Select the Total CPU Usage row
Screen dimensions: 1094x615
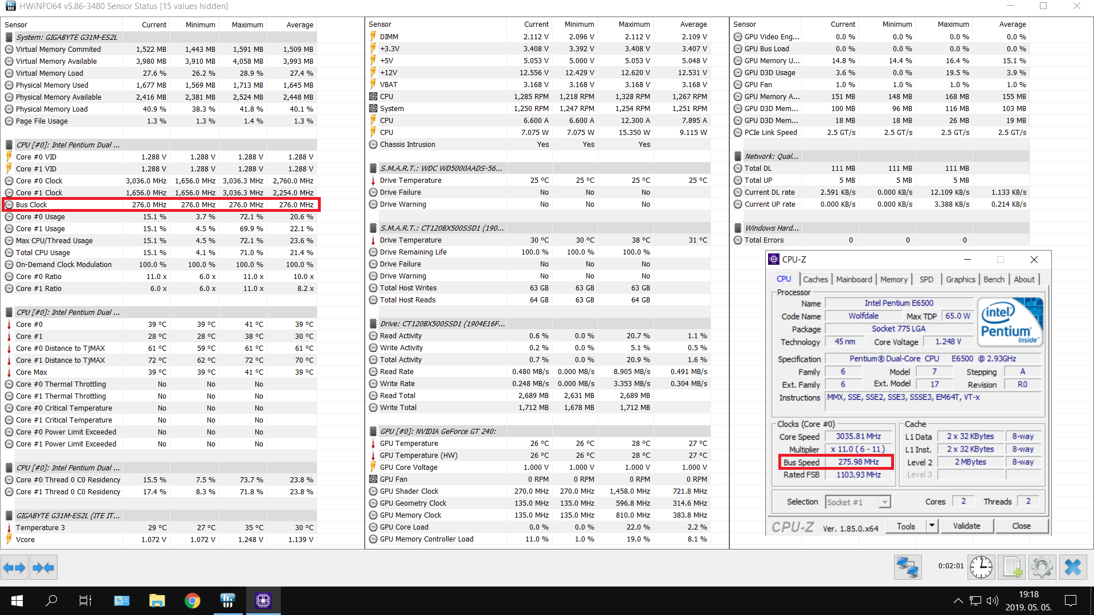pyautogui.click(x=160, y=253)
